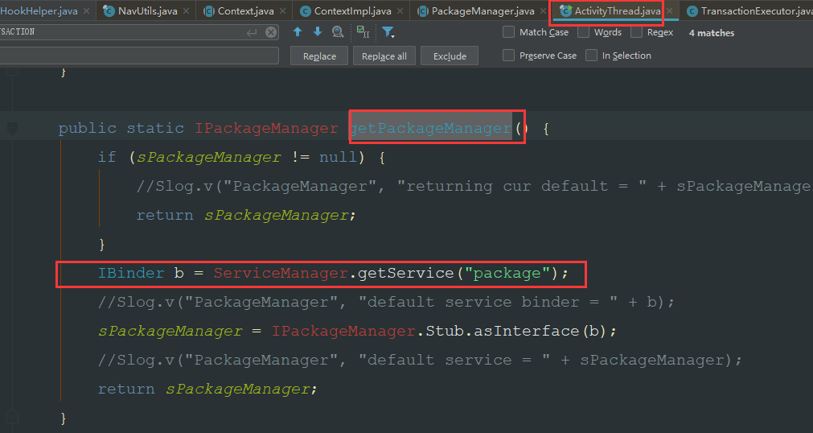This screenshot has width=813, height=433.
Task: Close the HookHelper.java tab
Action: pyautogui.click(x=86, y=11)
